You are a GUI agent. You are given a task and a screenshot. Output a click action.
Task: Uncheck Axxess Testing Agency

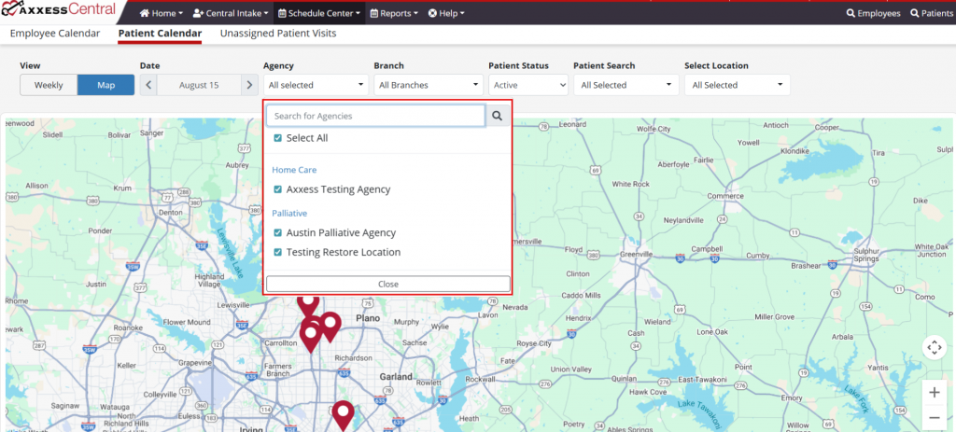click(278, 189)
